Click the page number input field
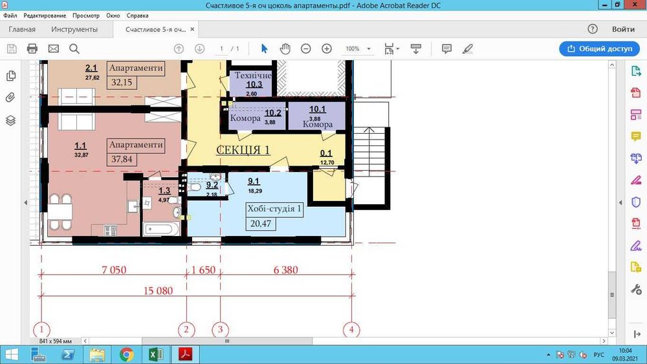Image resolution: width=647 pixels, height=364 pixels. 221,48
